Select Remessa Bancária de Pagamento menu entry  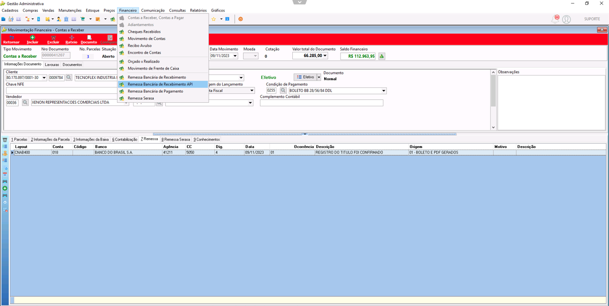tap(155, 91)
